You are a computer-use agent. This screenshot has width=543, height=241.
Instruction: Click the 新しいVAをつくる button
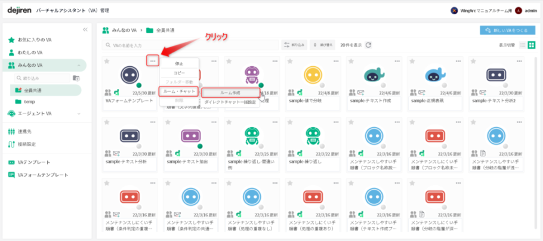(507, 30)
